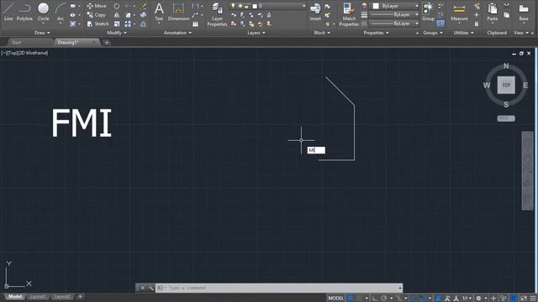Toggle layer on/off lightbulb in layer dropdown
The image size is (538, 302).
click(x=233, y=6)
